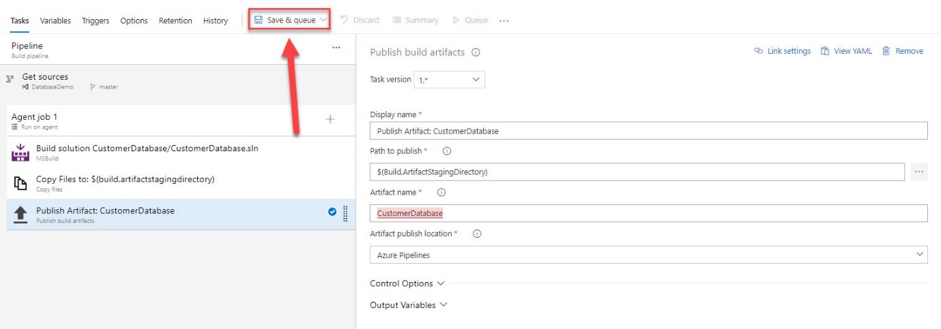This screenshot has height=329, width=941.
Task: Click the Publish build artifacts upload icon
Action: 20,215
